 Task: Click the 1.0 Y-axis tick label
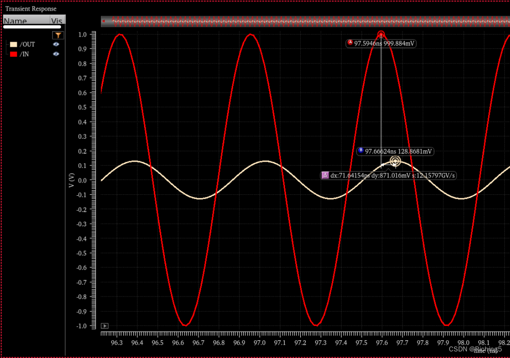click(82, 35)
